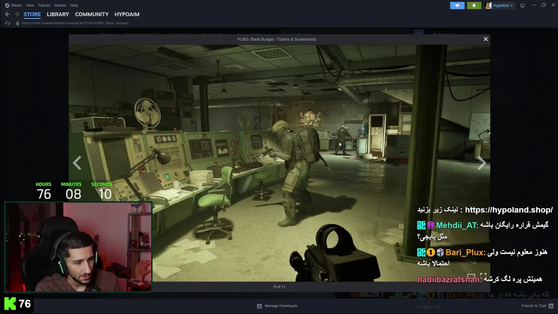Open the Games menu
The image size is (558, 314).
(60, 5)
